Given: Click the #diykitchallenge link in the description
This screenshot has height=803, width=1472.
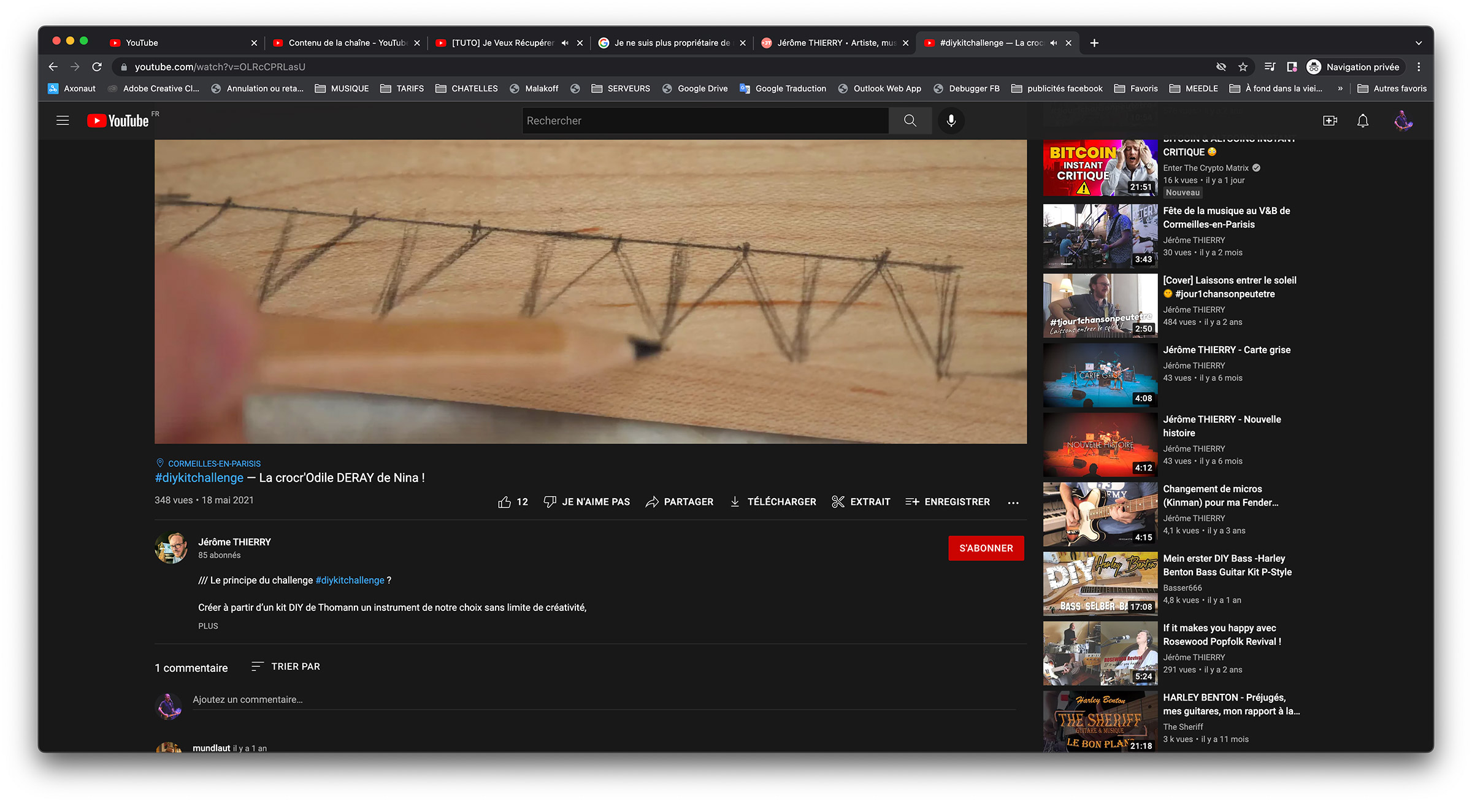Looking at the screenshot, I should pyautogui.click(x=350, y=580).
